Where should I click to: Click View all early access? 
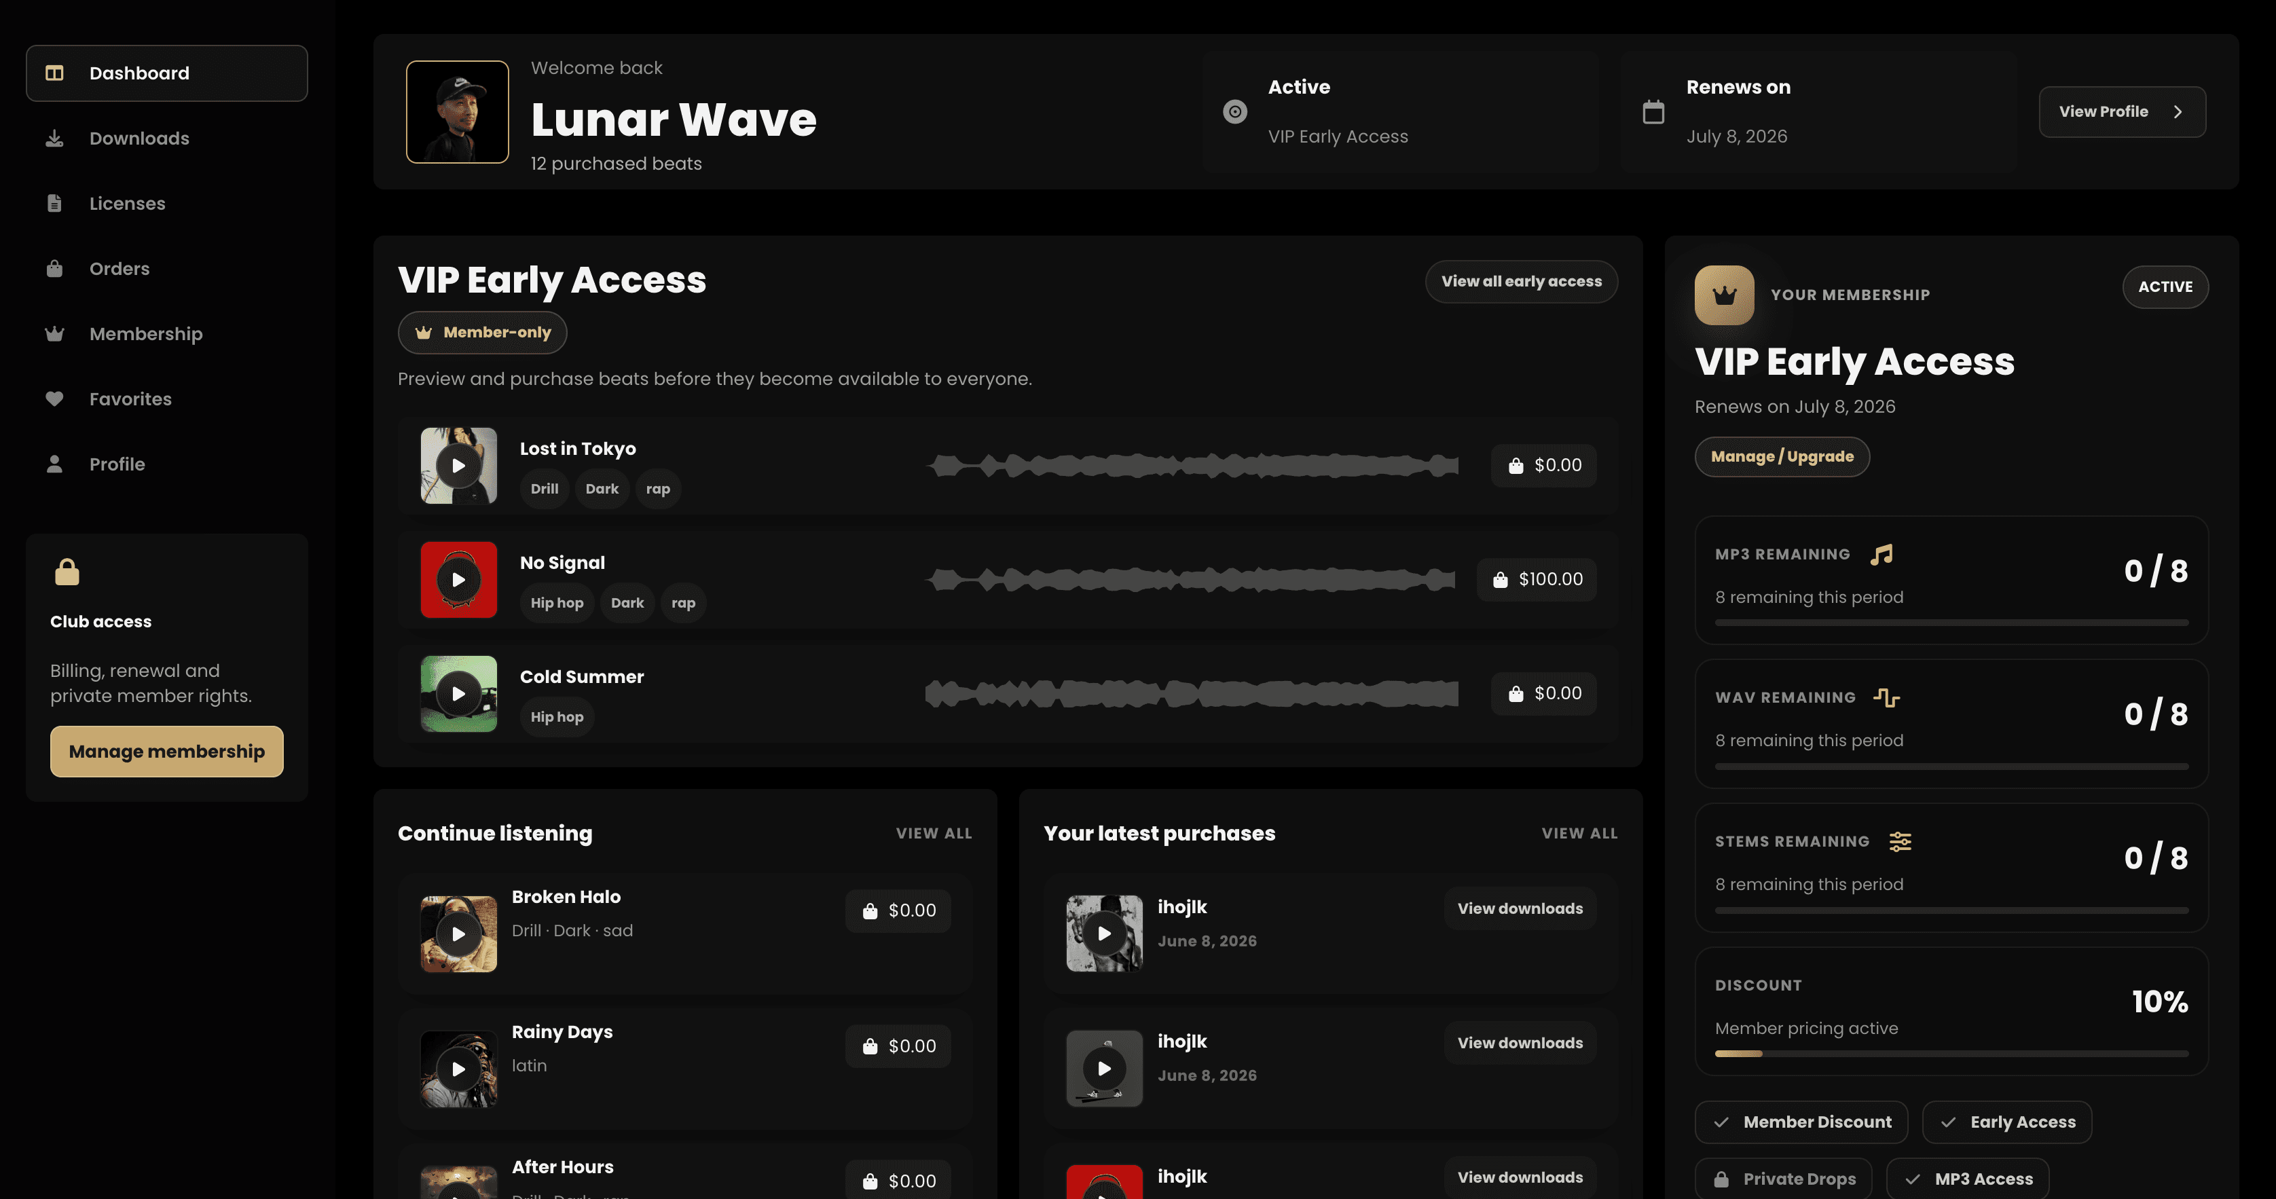[1522, 282]
